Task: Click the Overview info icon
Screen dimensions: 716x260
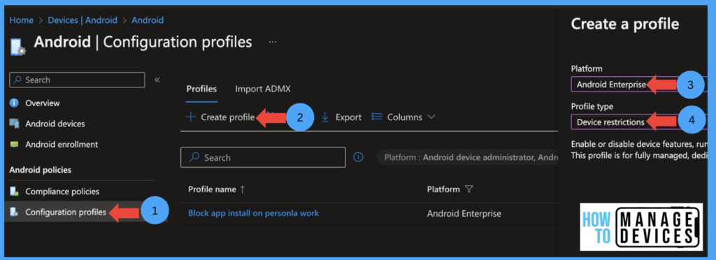Action: pos(14,103)
